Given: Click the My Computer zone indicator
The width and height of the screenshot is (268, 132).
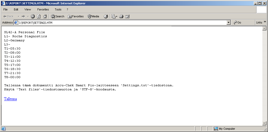Looking at the screenshot, I should (x=225, y=129).
